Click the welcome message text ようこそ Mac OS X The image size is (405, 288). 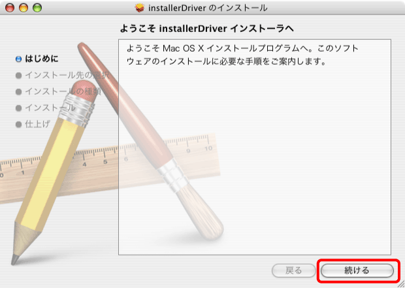click(x=242, y=55)
